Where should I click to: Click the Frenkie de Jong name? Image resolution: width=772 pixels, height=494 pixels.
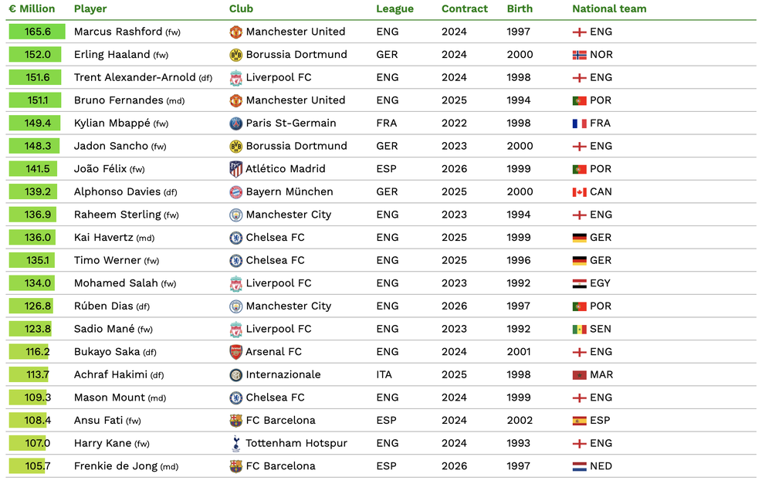[x=116, y=466]
